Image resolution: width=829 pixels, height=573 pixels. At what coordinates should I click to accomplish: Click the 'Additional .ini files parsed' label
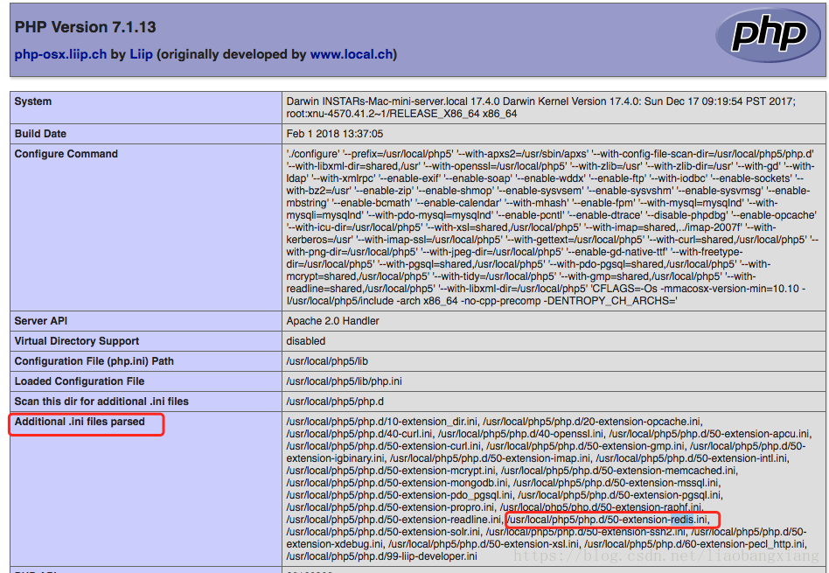[80, 422]
